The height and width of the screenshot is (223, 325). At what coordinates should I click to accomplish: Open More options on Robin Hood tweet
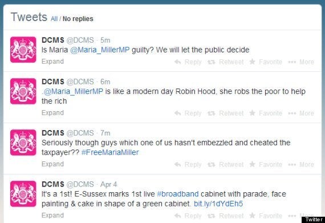pos(301,113)
